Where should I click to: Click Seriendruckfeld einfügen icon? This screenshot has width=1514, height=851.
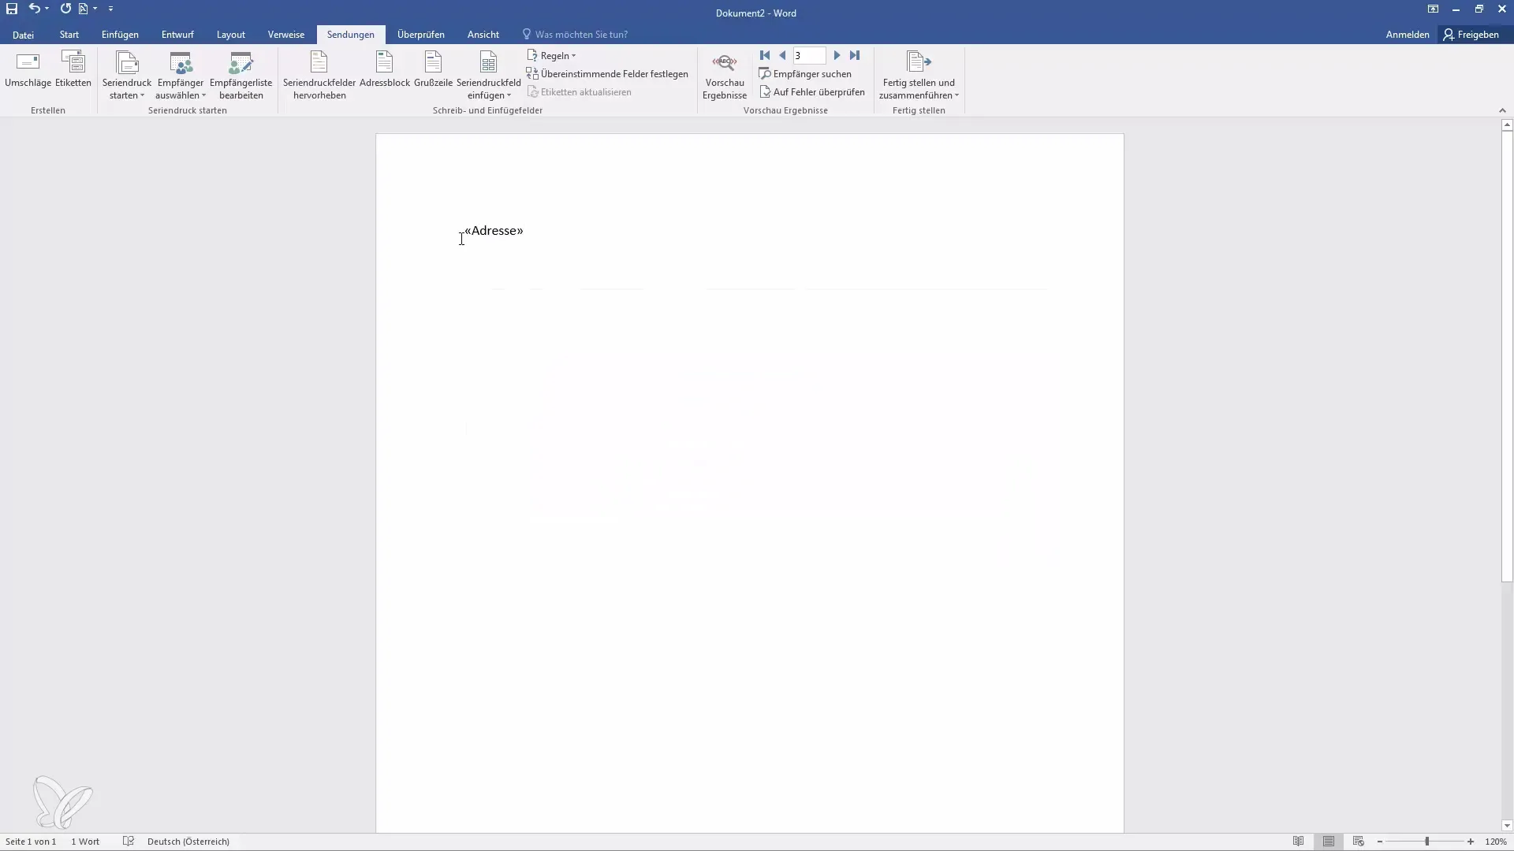489,63
